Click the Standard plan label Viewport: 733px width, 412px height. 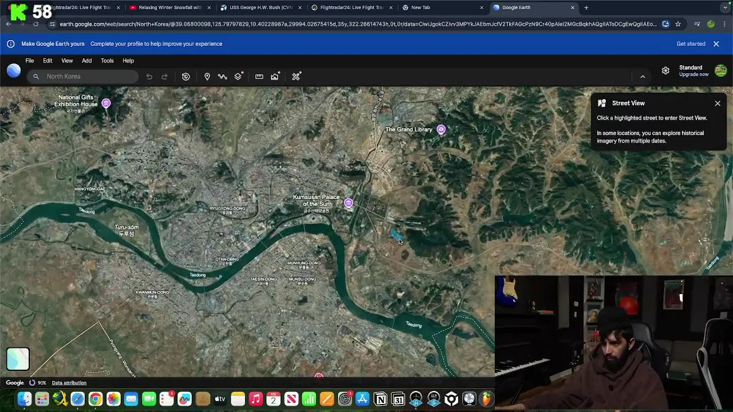(x=691, y=68)
